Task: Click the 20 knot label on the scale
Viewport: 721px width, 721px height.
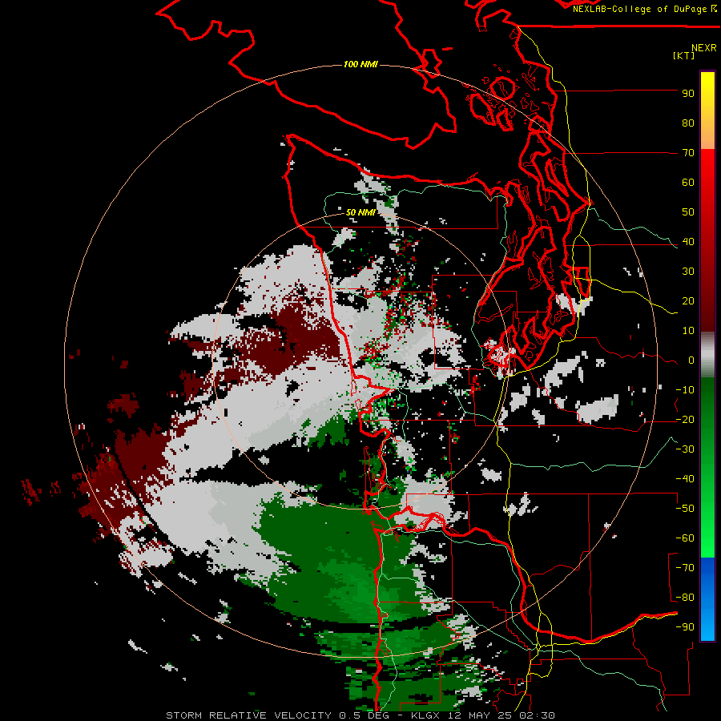Action: click(688, 301)
